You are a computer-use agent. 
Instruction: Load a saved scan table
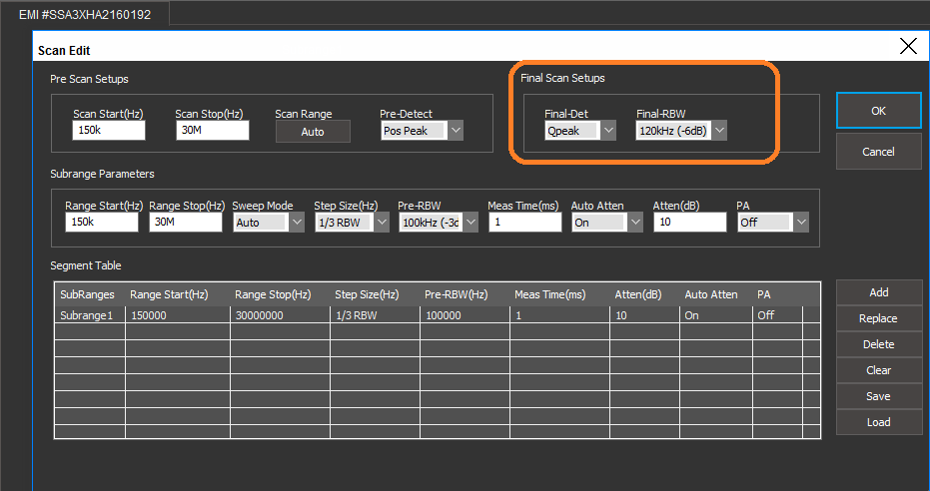pos(878,422)
